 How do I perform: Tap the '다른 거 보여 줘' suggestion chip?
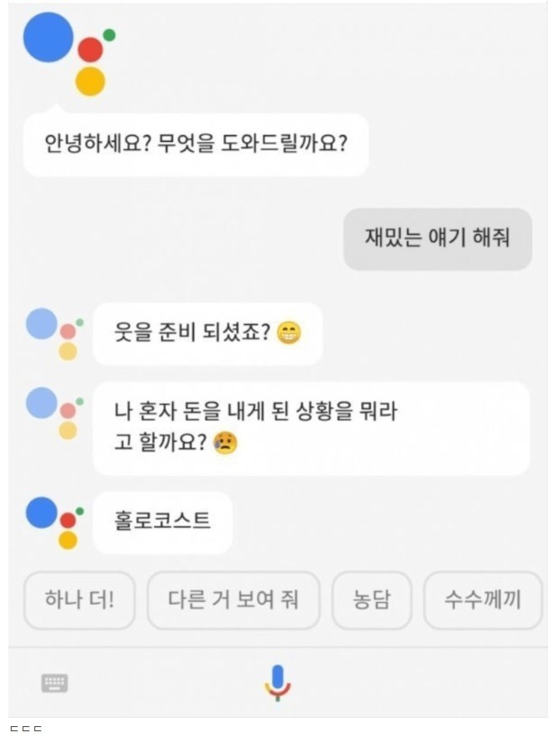(x=233, y=600)
